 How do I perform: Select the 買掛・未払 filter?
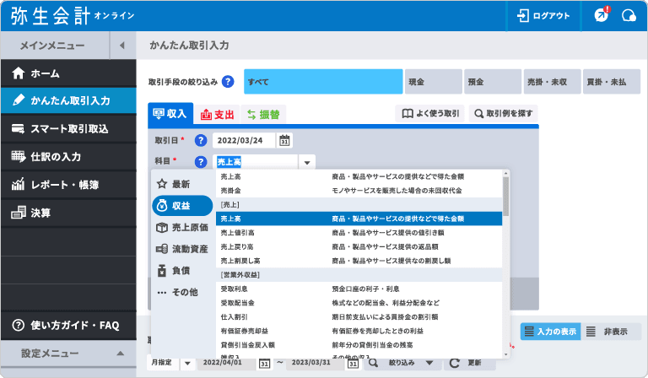(612, 82)
